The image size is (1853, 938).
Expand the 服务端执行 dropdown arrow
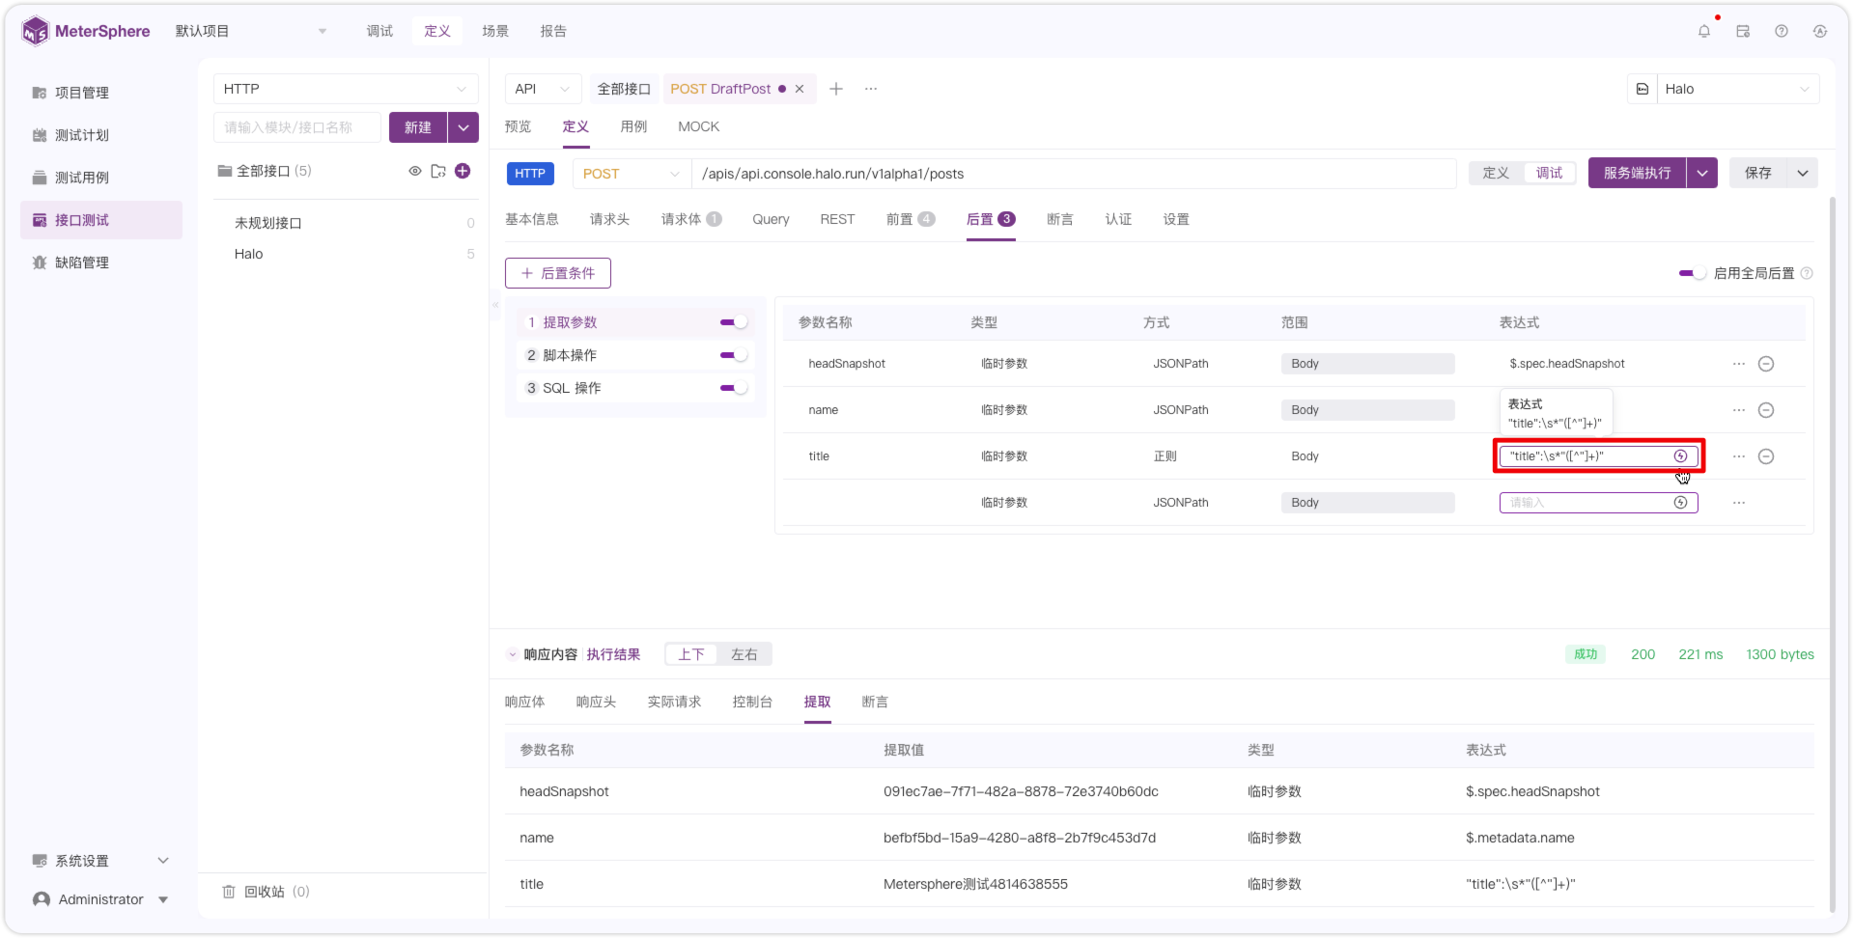point(1702,173)
